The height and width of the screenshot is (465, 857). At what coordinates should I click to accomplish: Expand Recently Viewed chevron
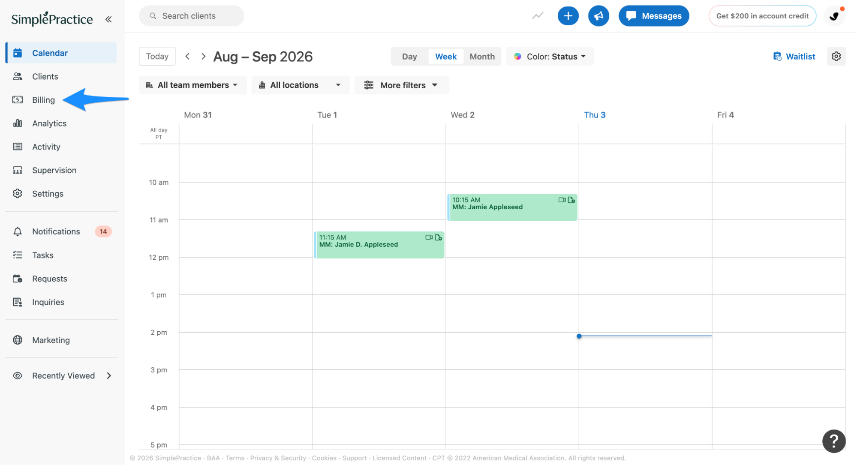coord(109,375)
